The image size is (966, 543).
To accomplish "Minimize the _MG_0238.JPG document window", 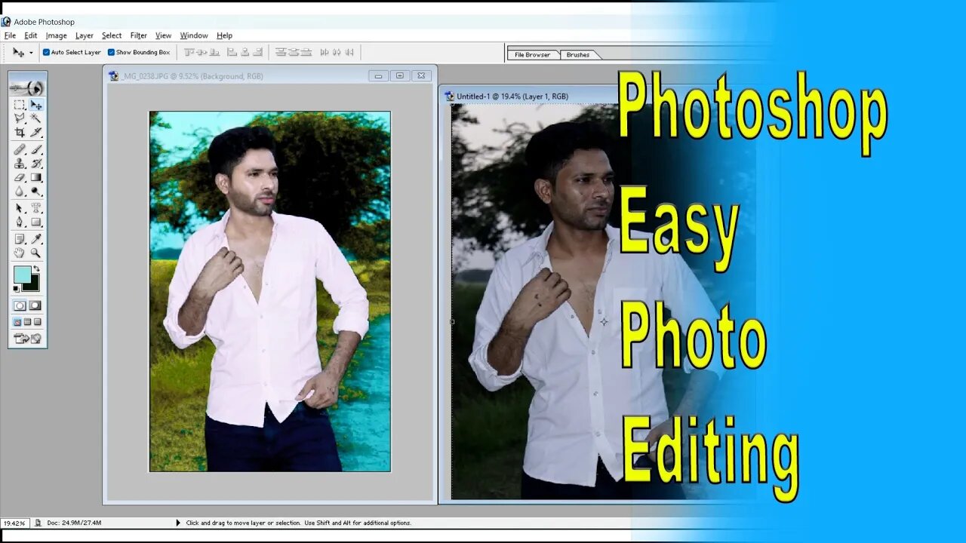I will [x=378, y=75].
